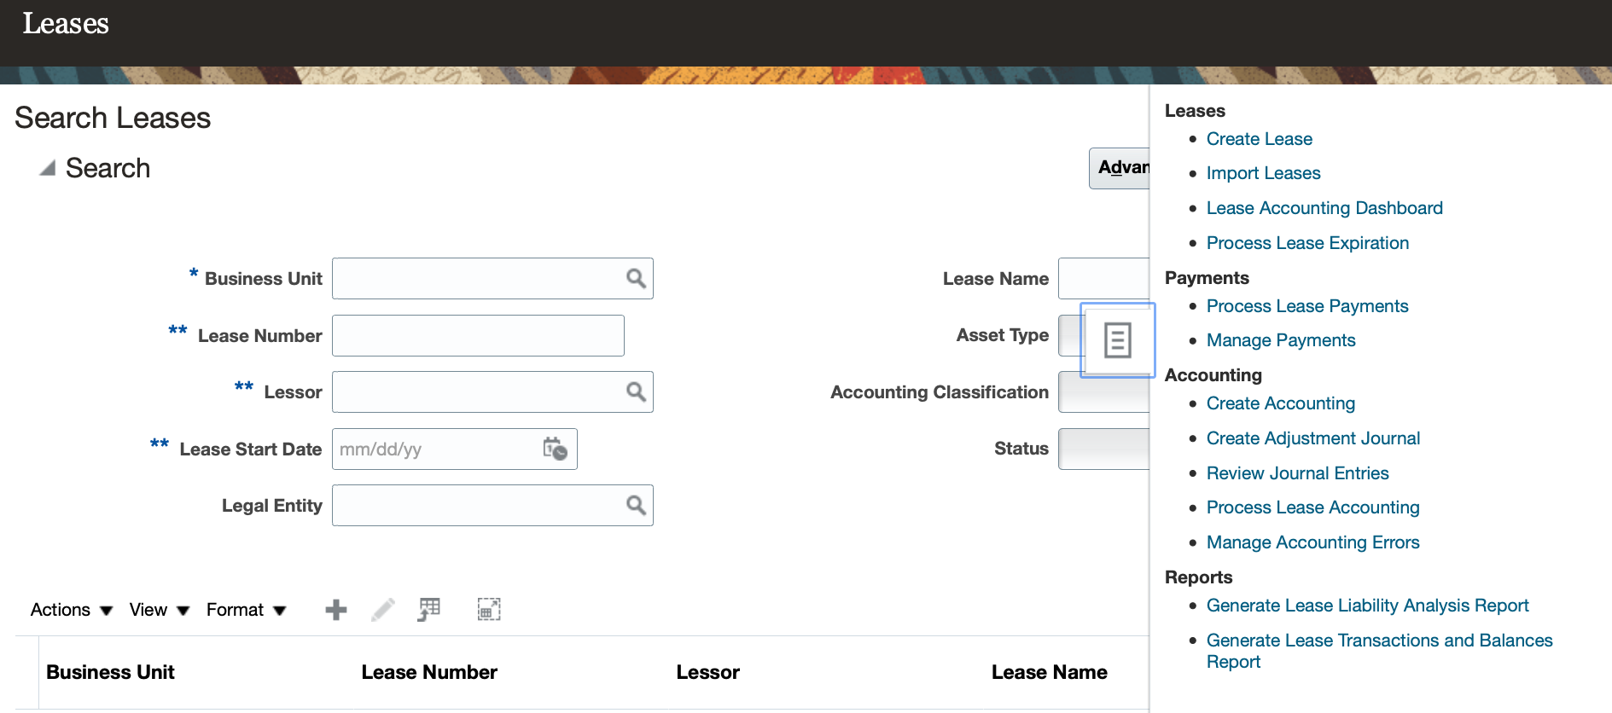The height and width of the screenshot is (713, 1612).
Task: Open the Format dropdown menu
Action: click(x=246, y=610)
